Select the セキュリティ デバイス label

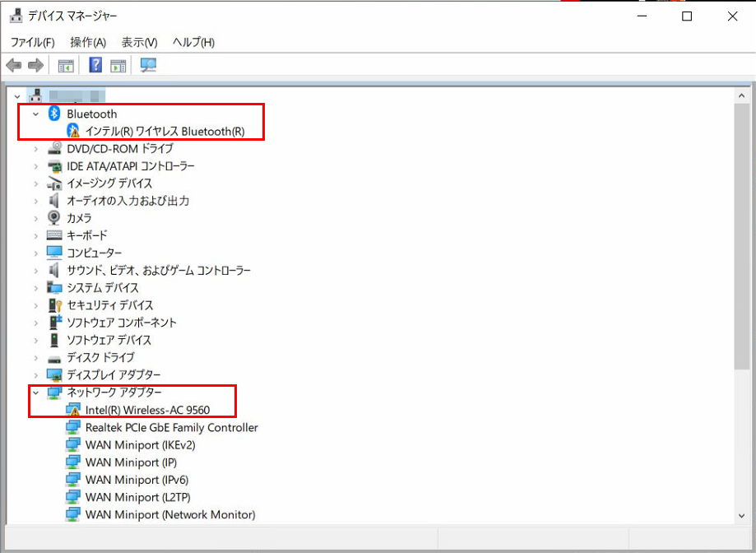point(110,305)
